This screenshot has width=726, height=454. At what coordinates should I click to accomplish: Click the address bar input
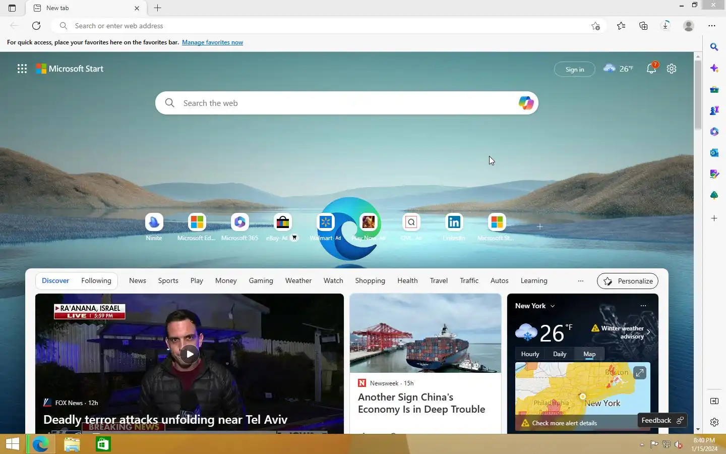tap(328, 26)
